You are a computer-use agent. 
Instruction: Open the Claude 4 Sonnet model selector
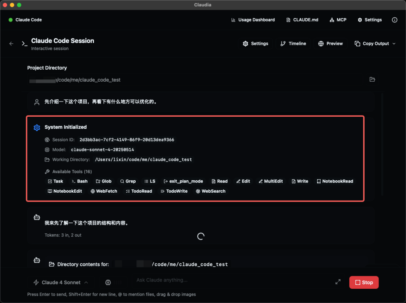pyautogui.click(x=61, y=283)
